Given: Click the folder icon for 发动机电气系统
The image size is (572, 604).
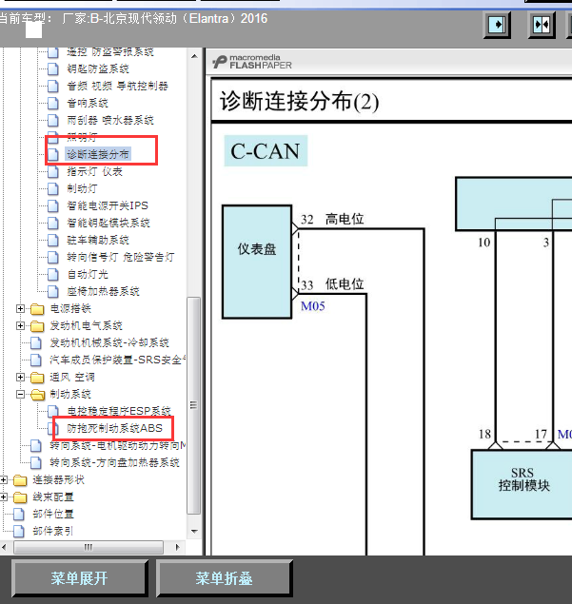Looking at the screenshot, I should coord(37,326).
